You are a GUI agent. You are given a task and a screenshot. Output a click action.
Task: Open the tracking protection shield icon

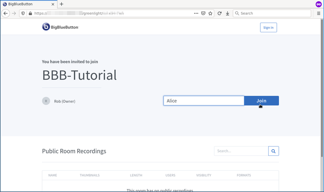23,13
